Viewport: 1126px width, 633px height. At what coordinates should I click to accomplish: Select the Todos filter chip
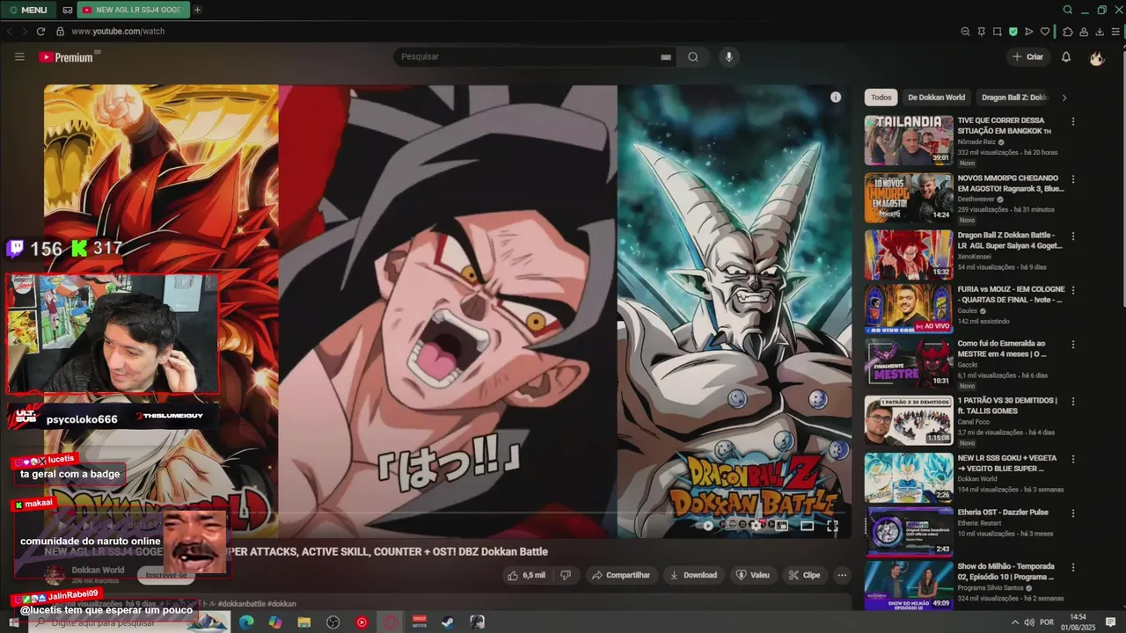tap(881, 98)
